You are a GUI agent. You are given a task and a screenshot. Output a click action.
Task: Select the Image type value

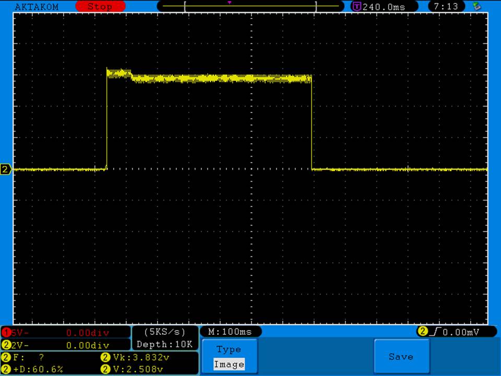coord(229,365)
